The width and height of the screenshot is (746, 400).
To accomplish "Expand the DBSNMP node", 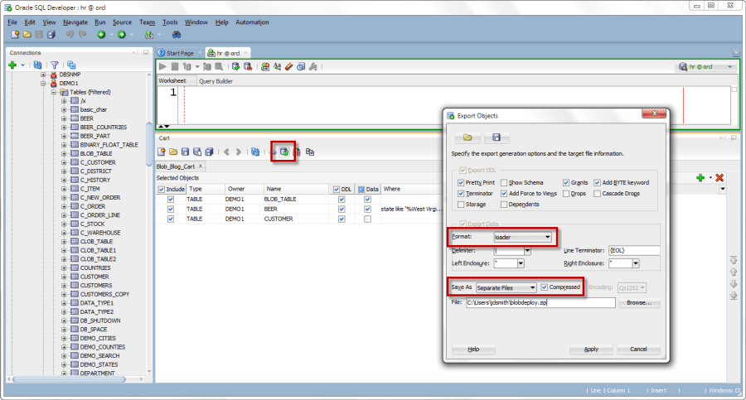I will [43, 75].
